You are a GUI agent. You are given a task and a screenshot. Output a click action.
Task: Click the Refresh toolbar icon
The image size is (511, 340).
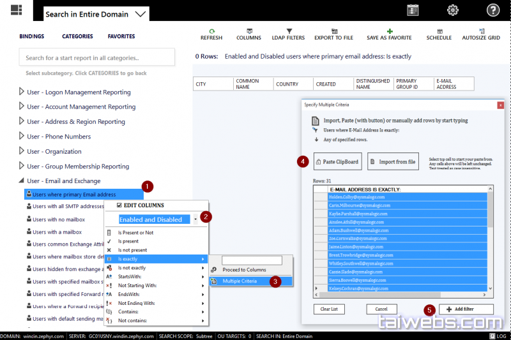[211, 31]
